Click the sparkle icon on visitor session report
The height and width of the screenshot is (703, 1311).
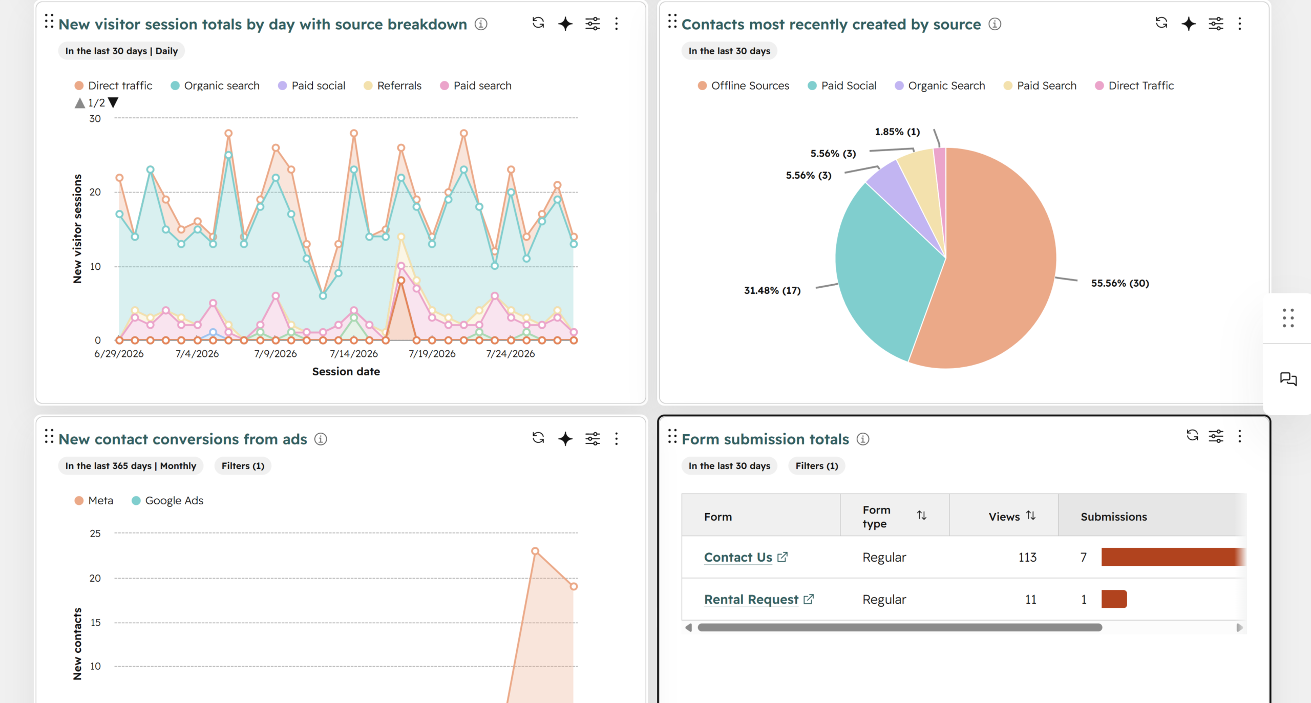tap(565, 24)
